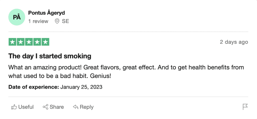Click the "1 review" count
The width and height of the screenshot is (257, 119).
coord(38,21)
